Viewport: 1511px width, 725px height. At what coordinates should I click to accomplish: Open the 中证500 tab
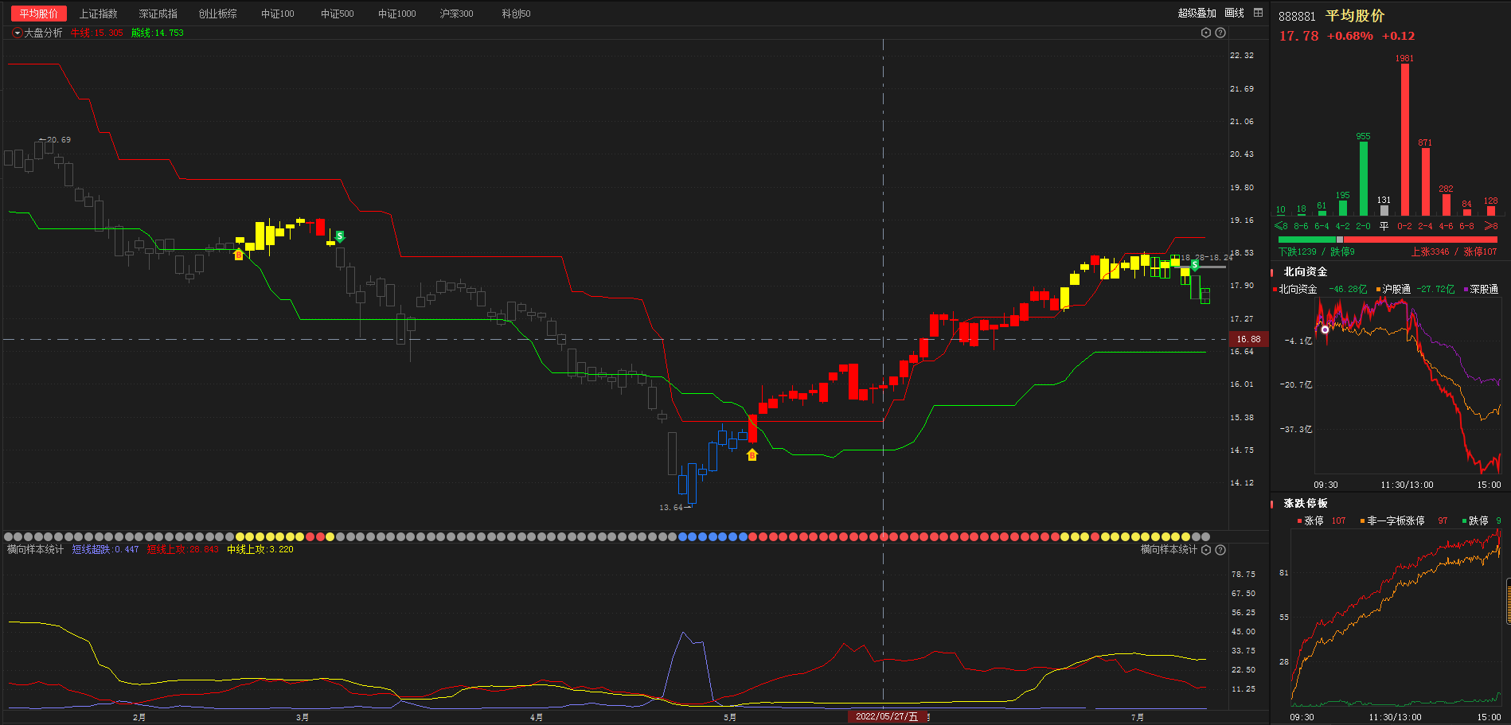click(x=337, y=14)
